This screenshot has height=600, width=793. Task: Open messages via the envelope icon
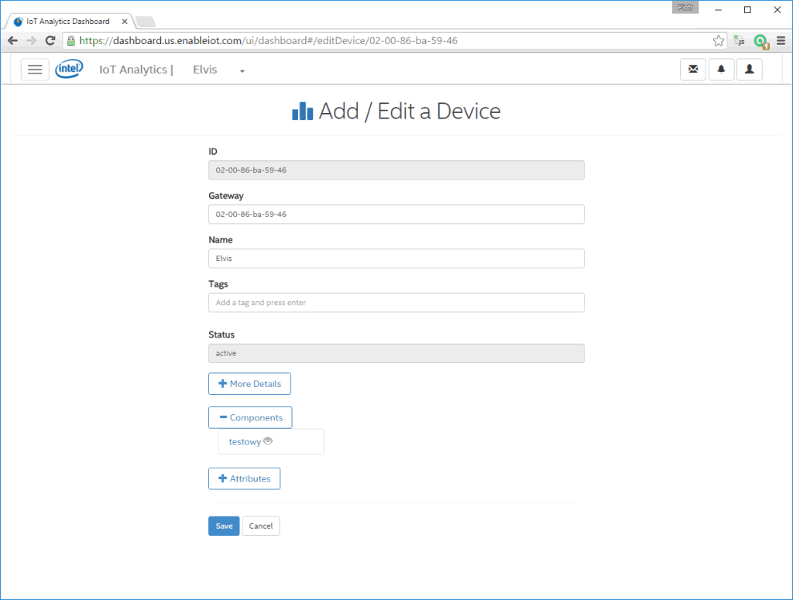pyautogui.click(x=692, y=69)
